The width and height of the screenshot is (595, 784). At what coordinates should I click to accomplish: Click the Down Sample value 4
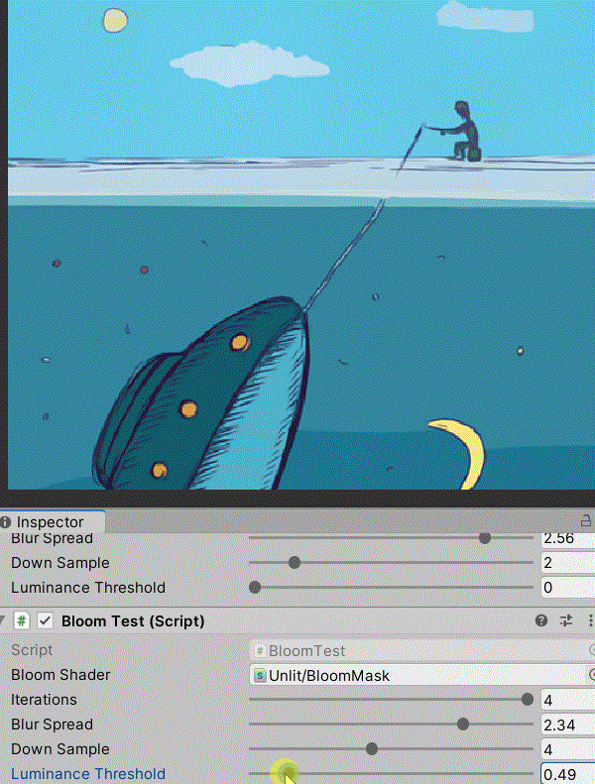(x=568, y=749)
